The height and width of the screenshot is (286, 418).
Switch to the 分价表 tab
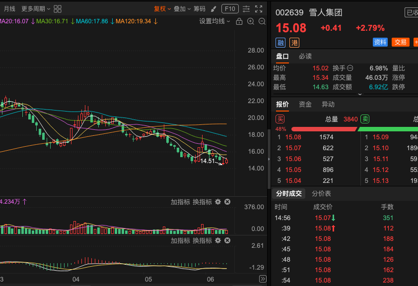point(321,194)
